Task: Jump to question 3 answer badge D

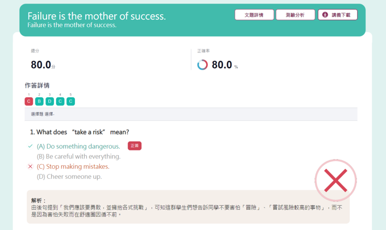Action: (x=50, y=101)
